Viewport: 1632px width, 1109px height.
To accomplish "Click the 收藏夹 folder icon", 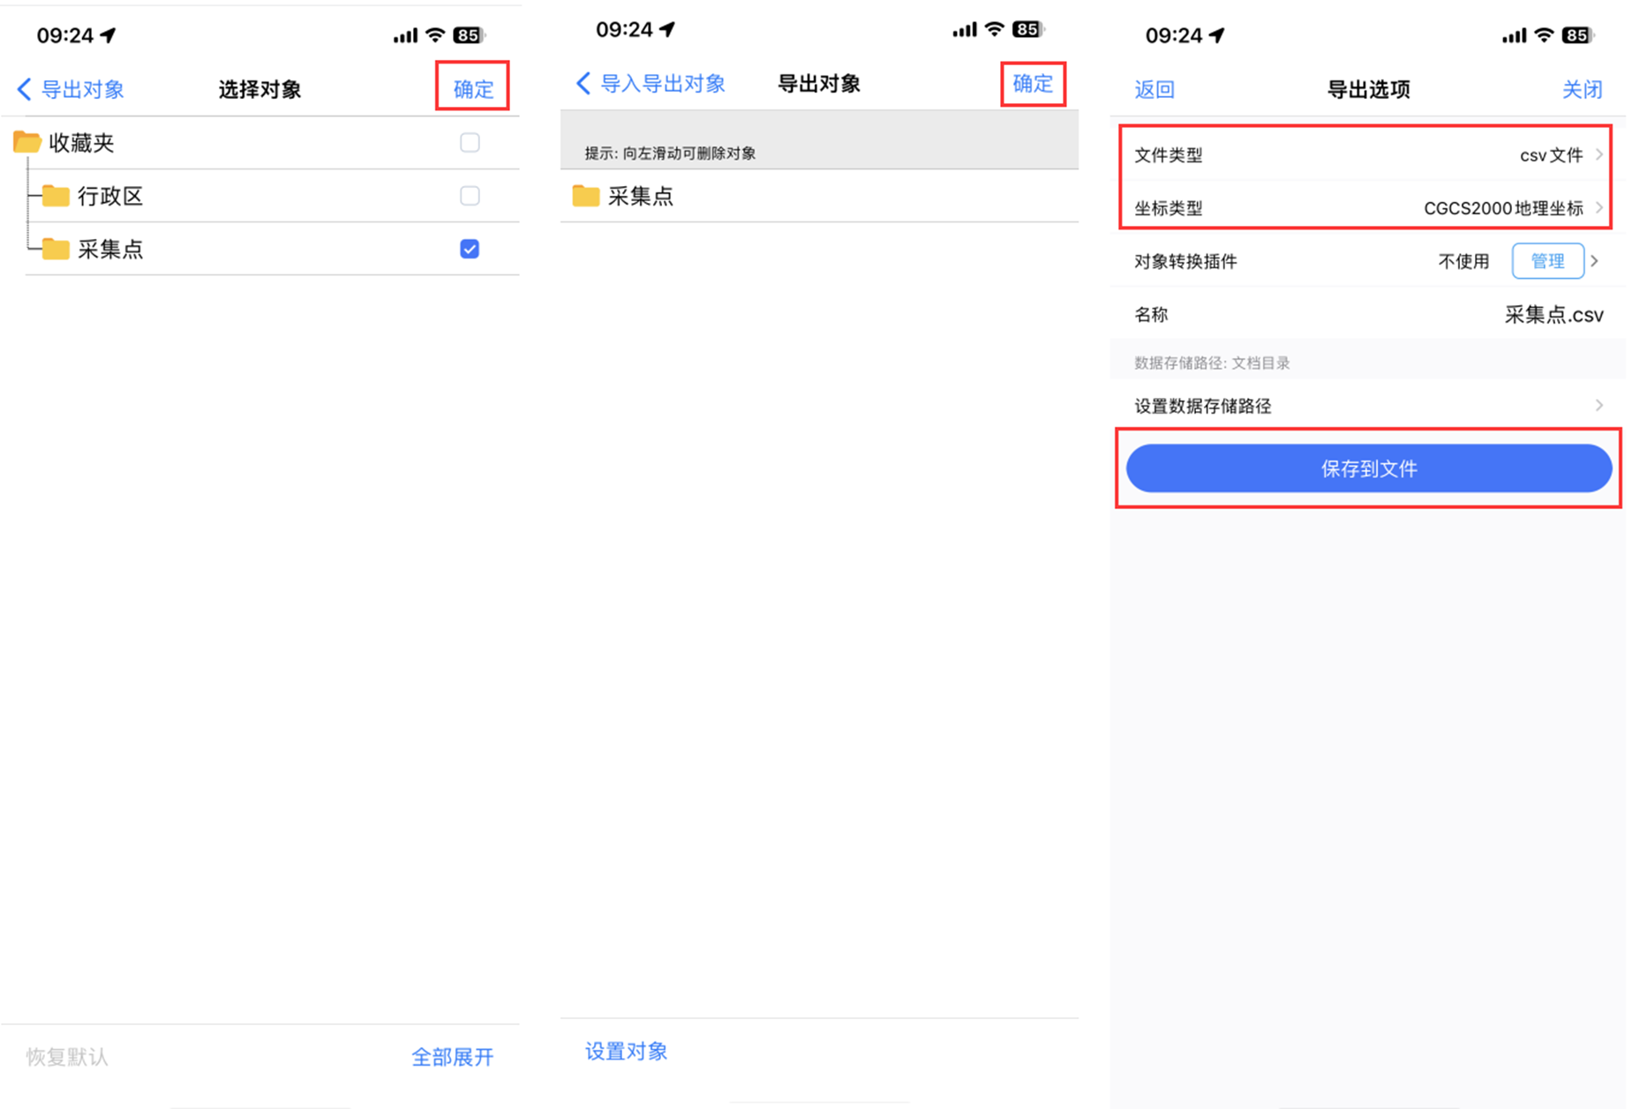I will 25,141.
